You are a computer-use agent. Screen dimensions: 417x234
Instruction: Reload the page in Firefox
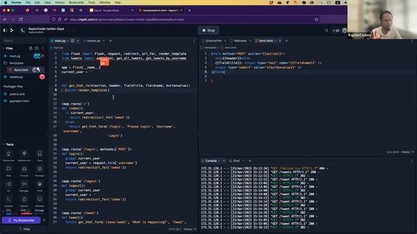click(x=21, y=19)
